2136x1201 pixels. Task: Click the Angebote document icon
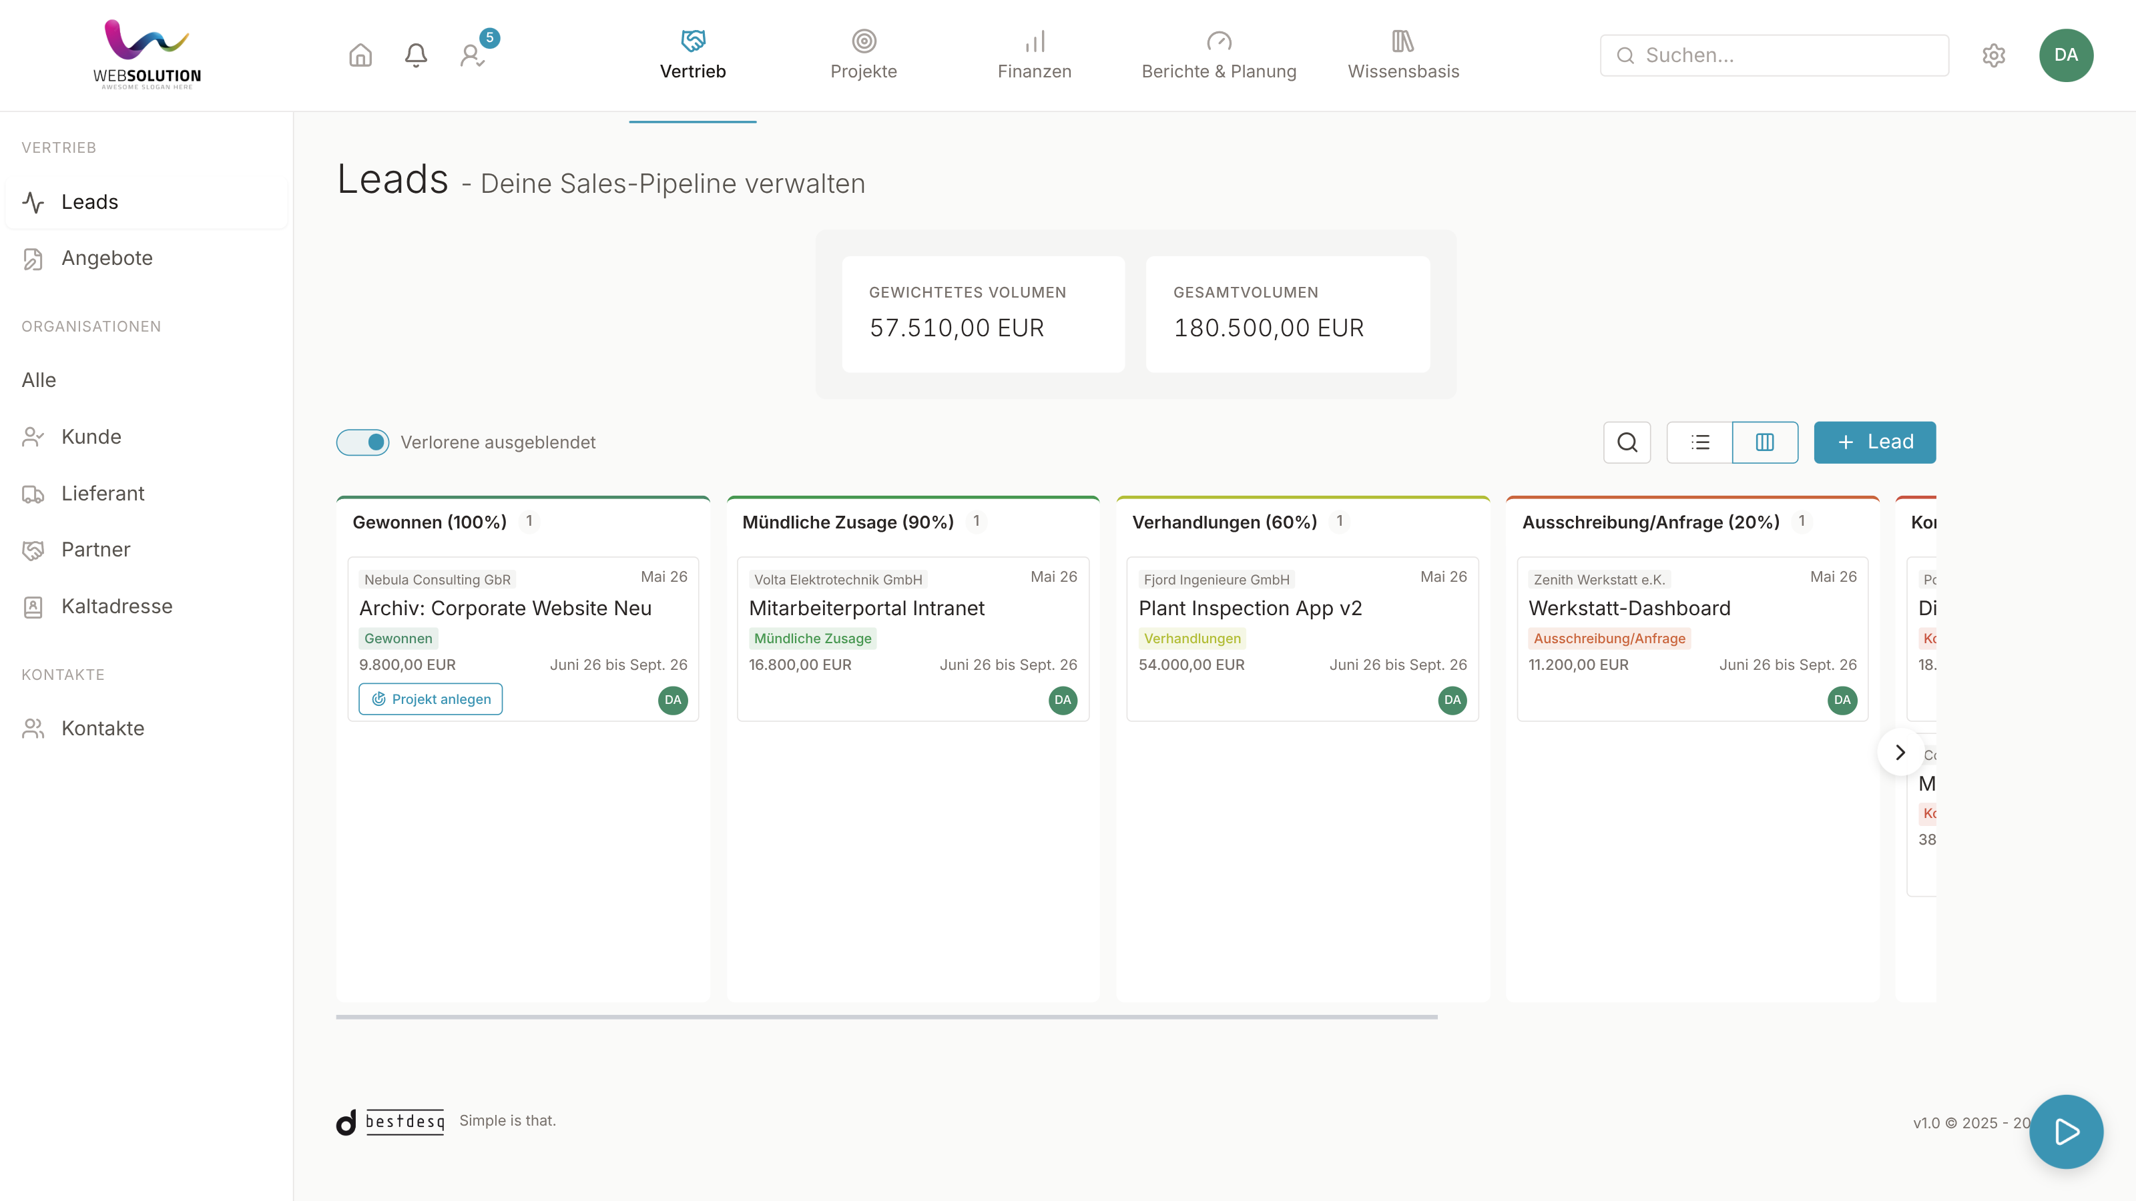click(33, 259)
